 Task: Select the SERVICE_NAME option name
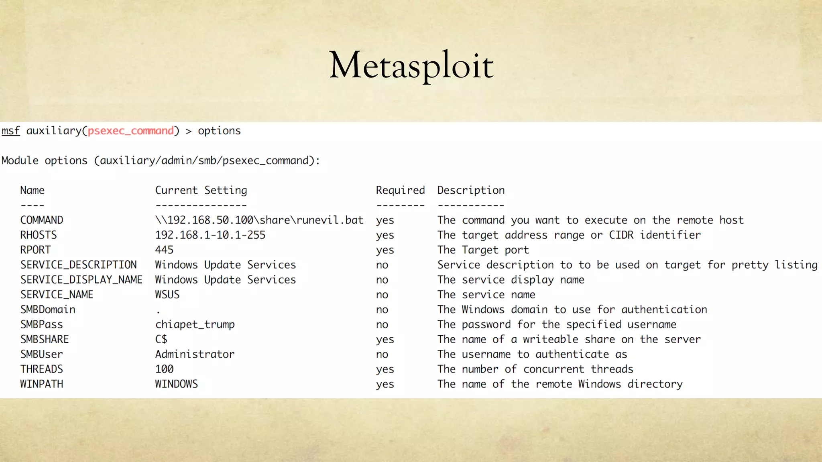coord(57,295)
